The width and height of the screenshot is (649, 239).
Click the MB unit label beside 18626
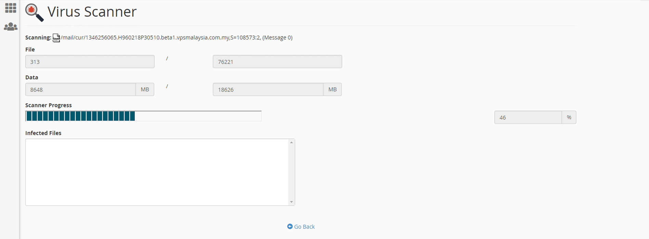click(332, 90)
